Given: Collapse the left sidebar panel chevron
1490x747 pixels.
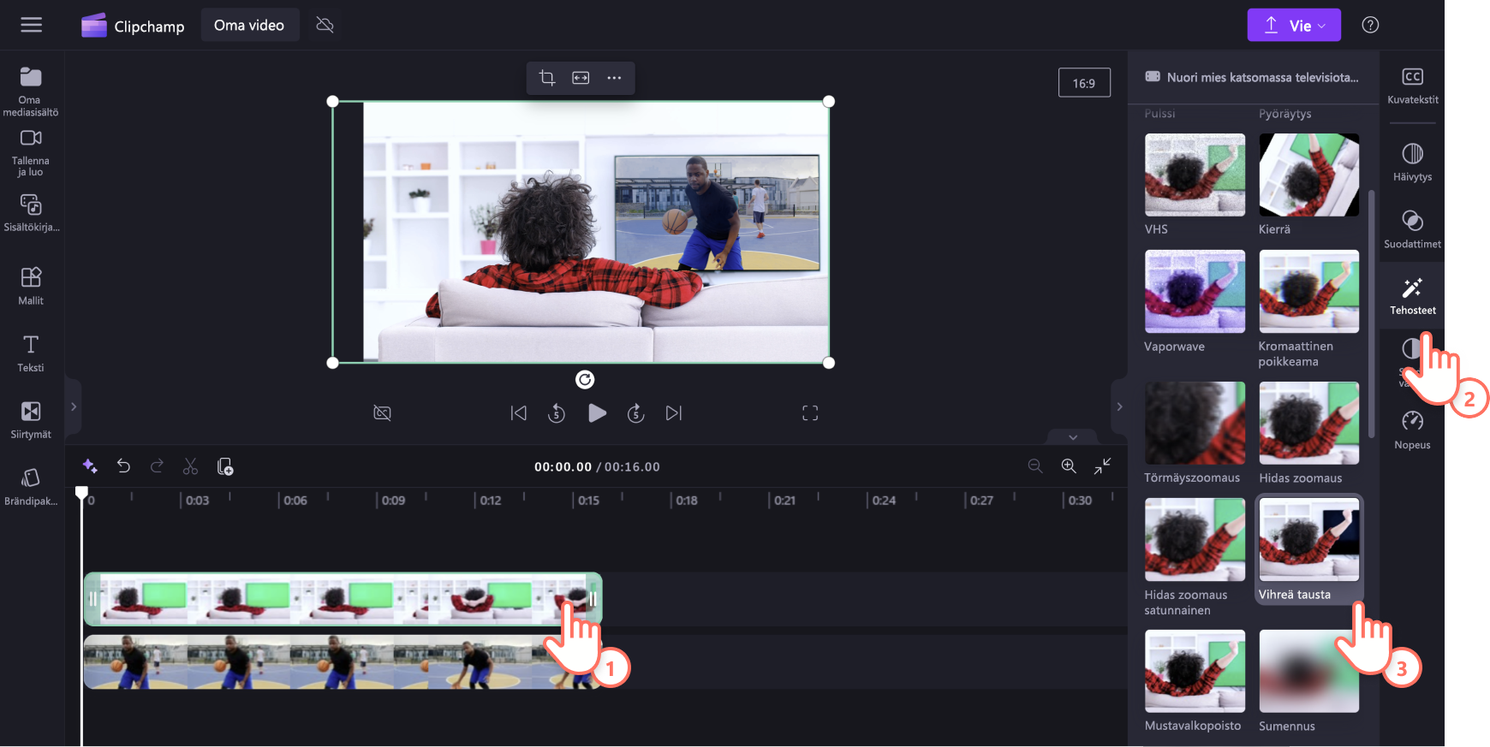Looking at the screenshot, I should tap(74, 407).
